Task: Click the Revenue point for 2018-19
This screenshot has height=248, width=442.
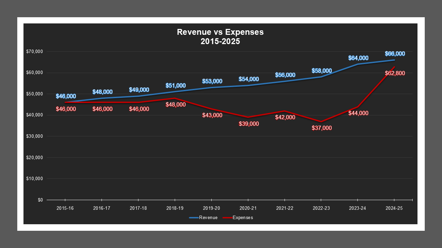Action: (x=175, y=91)
